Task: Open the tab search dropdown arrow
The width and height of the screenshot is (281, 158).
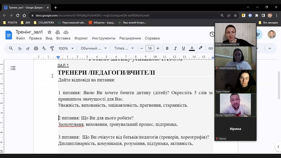Action: 248,7
